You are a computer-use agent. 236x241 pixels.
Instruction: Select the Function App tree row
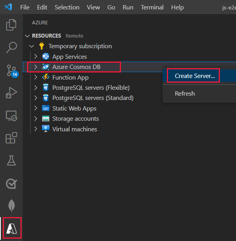tap(130, 77)
